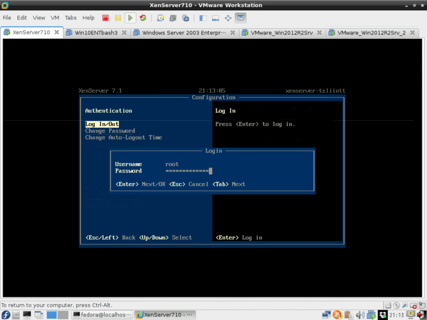Screen dimensions: 427x320
Task: Click the 21:13 taskbar clock
Action: tap(396, 315)
